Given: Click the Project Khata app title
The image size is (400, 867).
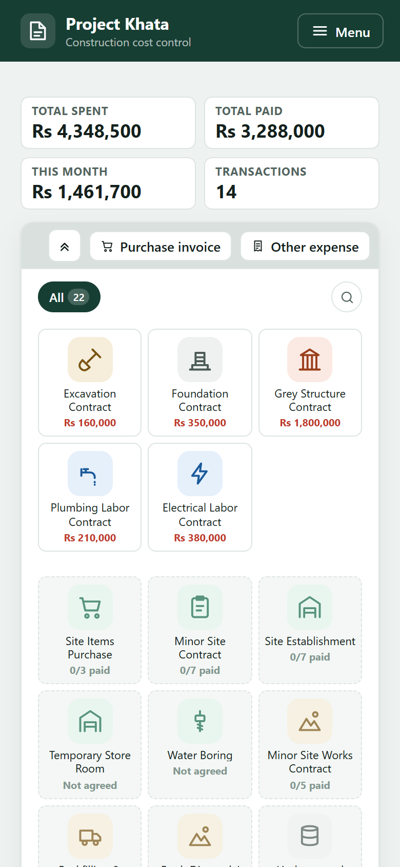Looking at the screenshot, I should [117, 24].
